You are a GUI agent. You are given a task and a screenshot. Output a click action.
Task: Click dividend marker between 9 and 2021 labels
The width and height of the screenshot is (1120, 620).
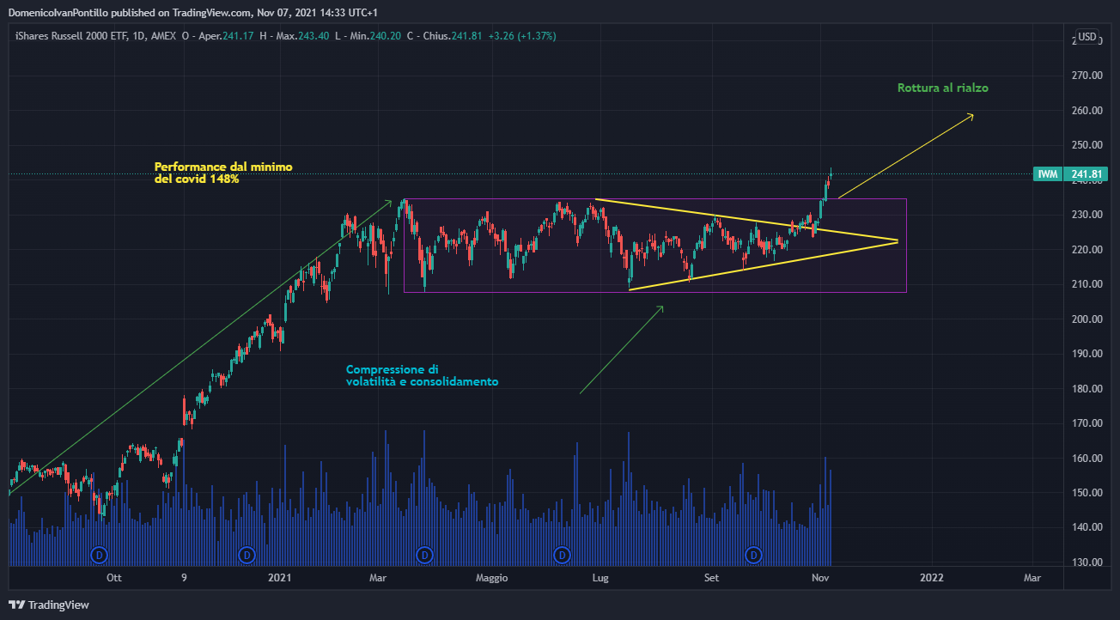tap(247, 555)
